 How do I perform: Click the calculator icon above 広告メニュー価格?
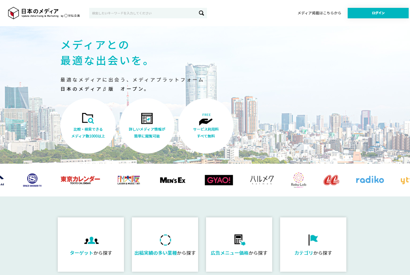point(239,239)
